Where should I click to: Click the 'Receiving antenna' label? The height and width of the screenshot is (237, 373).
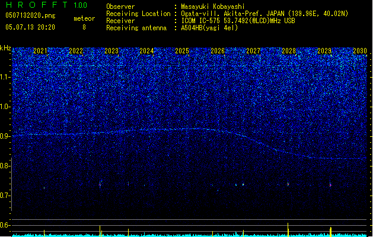point(136,28)
